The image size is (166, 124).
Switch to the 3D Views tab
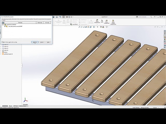(x=16, y=106)
